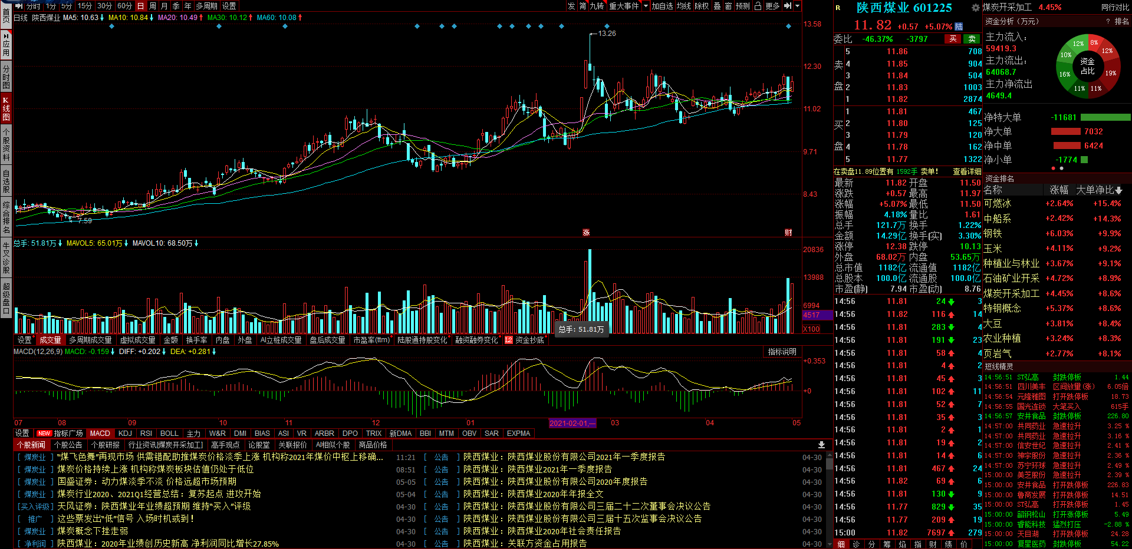
Task: Click the green 净特大单 bar
Action: point(1105,117)
